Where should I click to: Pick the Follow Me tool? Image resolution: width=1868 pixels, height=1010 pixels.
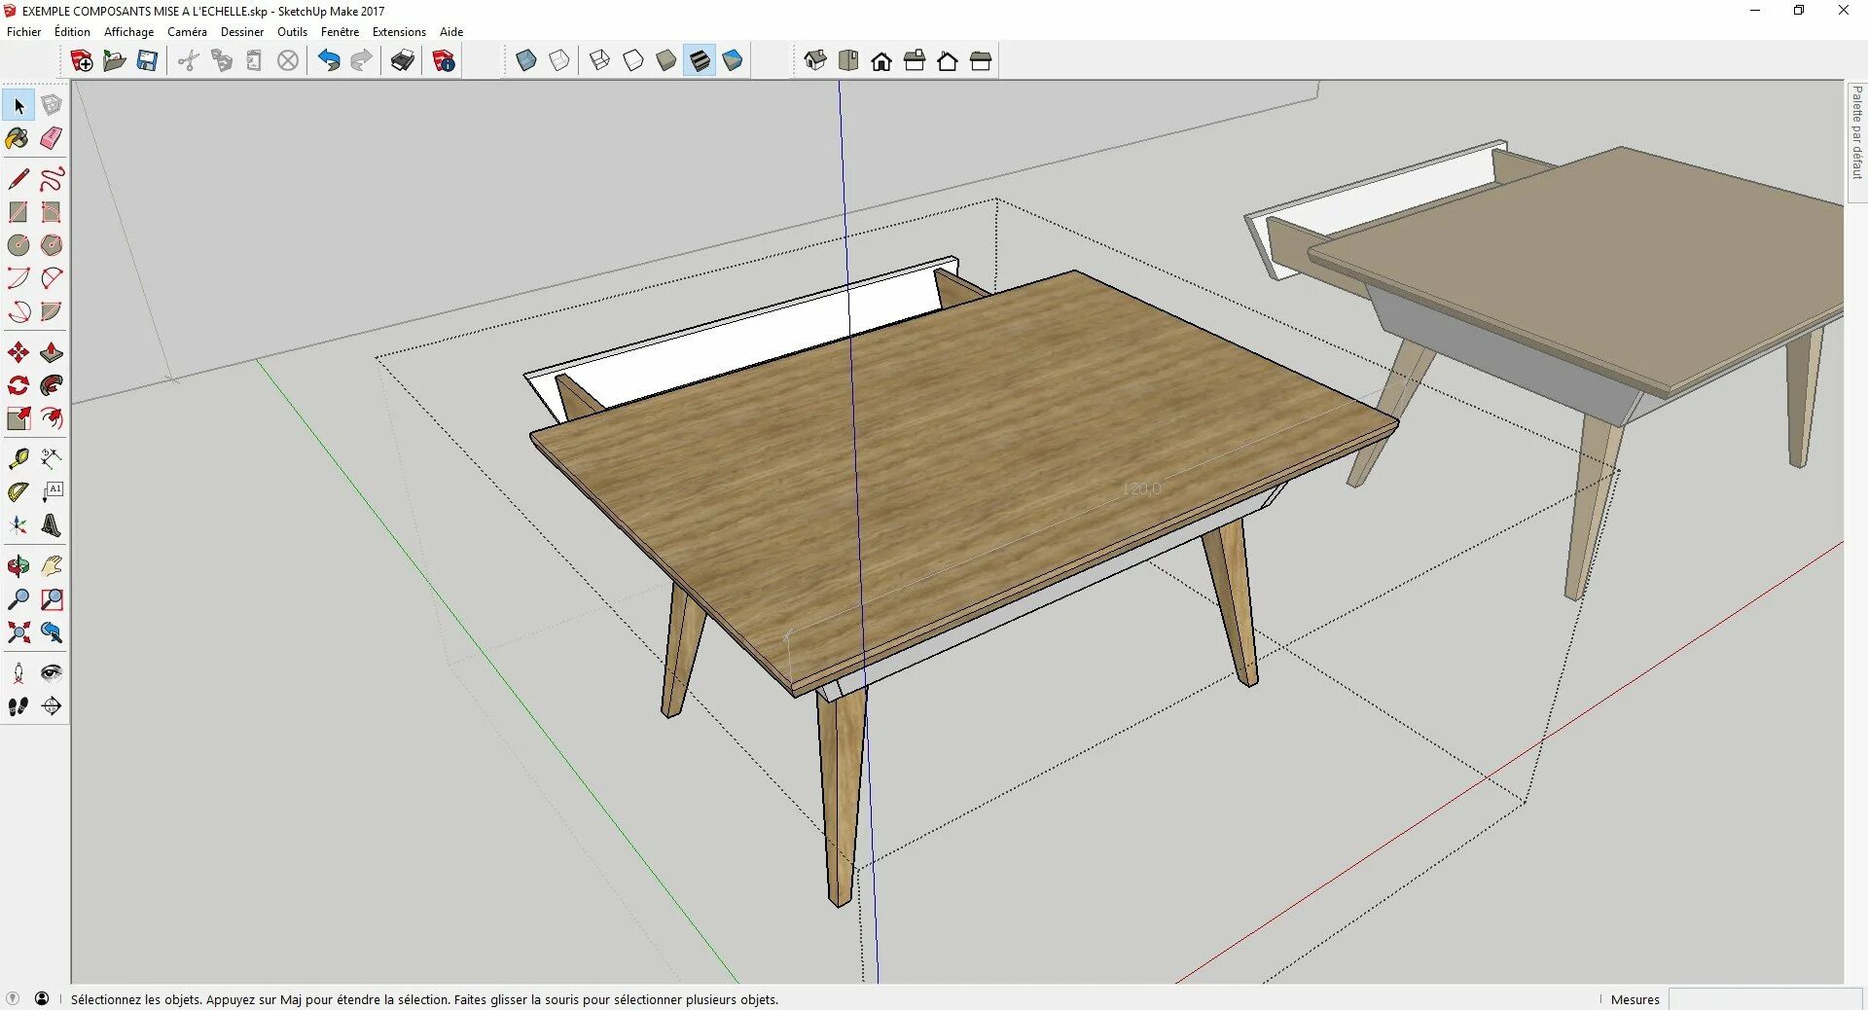(52, 385)
